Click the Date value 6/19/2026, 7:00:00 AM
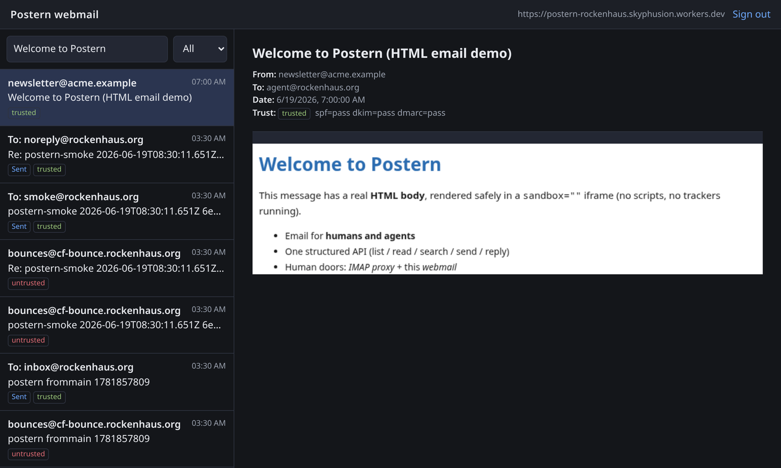The width and height of the screenshot is (781, 468). coord(321,100)
